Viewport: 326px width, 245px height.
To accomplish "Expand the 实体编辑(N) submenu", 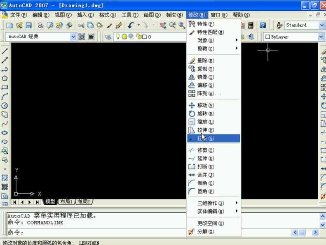I will click(x=213, y=211).
